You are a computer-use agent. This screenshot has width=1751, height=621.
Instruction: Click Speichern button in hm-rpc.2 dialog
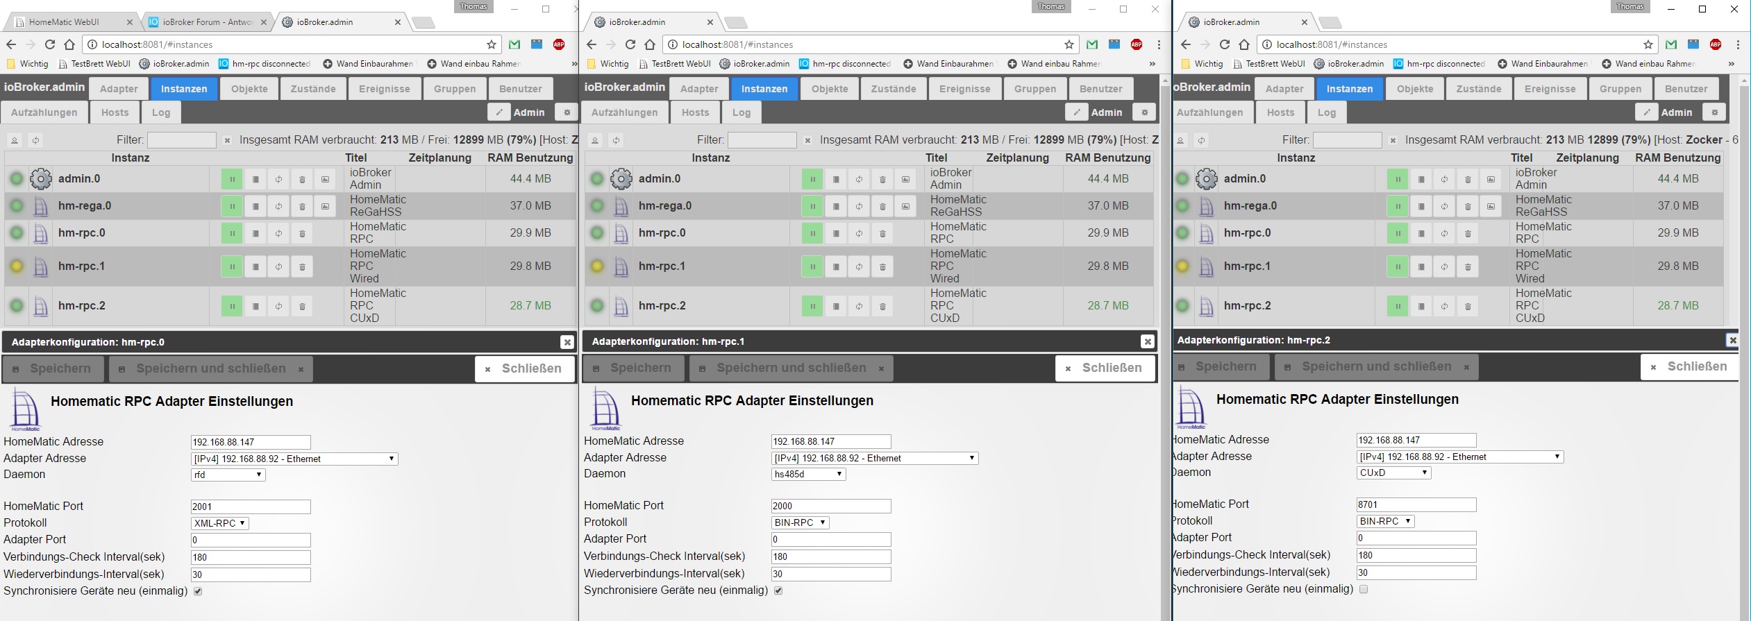(x=1221, y=366)
